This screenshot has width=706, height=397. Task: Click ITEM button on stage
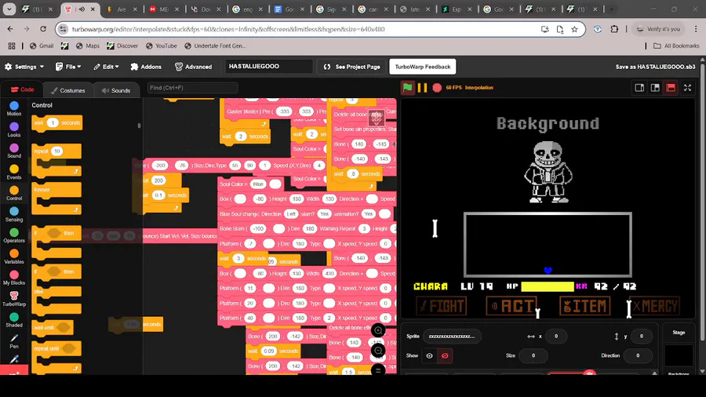point(585,306)
